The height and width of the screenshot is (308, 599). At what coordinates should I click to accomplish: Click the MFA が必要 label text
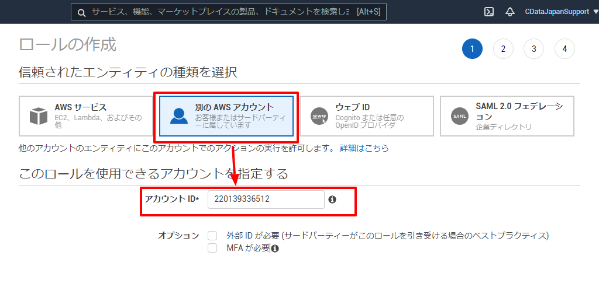pyautogui.click(x=248, y=248)
